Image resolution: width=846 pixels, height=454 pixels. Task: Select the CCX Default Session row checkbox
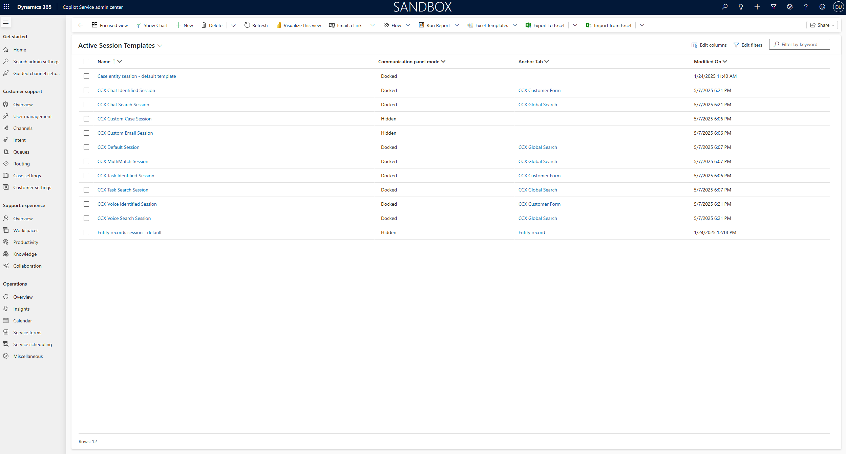[x=86, y=147]
